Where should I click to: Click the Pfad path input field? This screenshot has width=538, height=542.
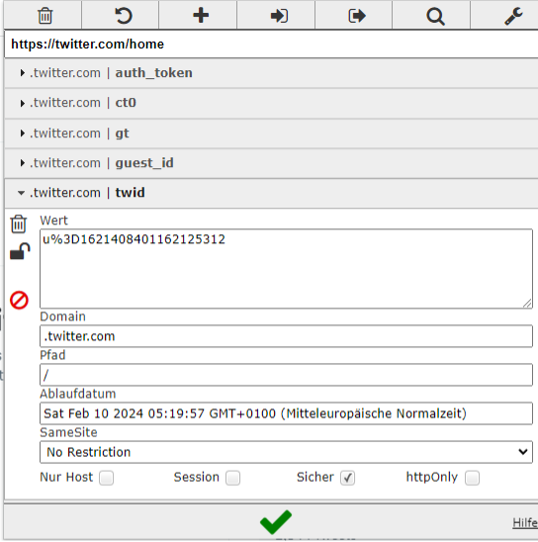[286, 375]
